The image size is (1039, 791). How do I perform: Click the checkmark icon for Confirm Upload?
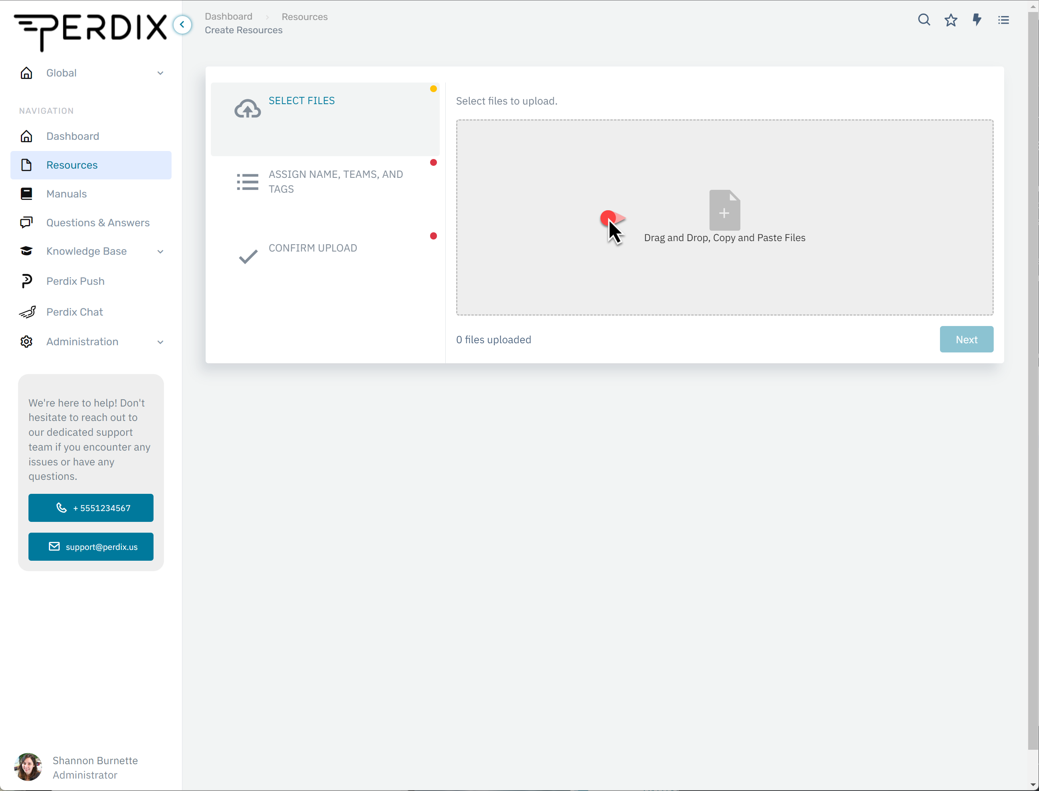pyautogui.click(x=248, y=256)
